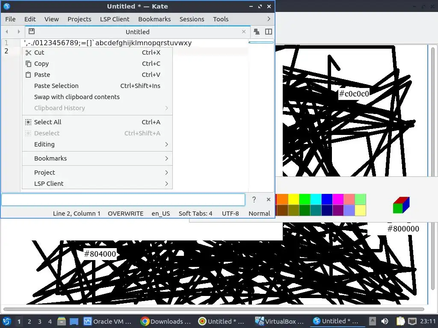This screenshot has width=438, height=328.
Task: Open the clipboard tray icon
Action: [x=400, y=321]
